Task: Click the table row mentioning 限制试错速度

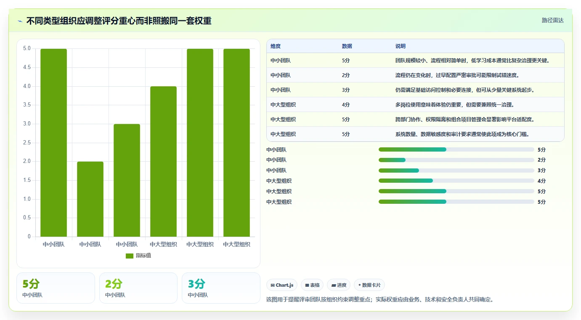Action: click(415, 75)
